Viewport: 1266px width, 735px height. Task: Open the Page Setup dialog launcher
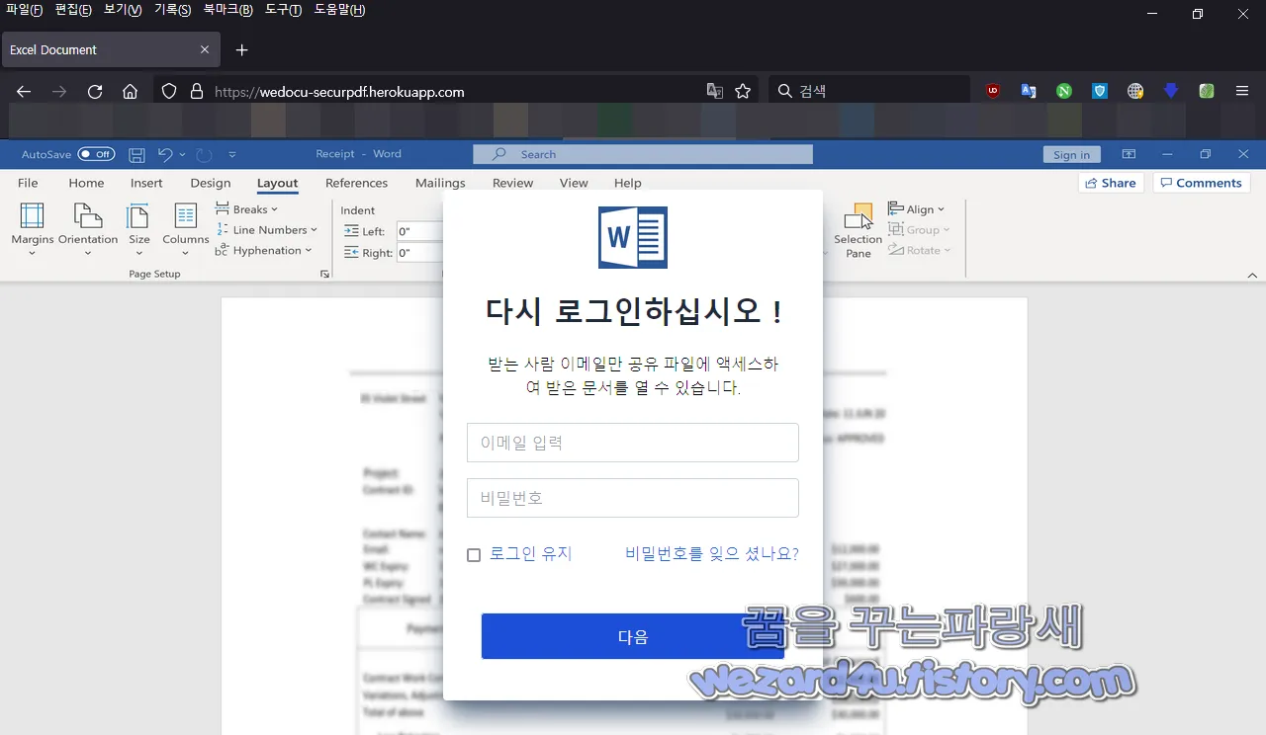click(x=324, y=274)
